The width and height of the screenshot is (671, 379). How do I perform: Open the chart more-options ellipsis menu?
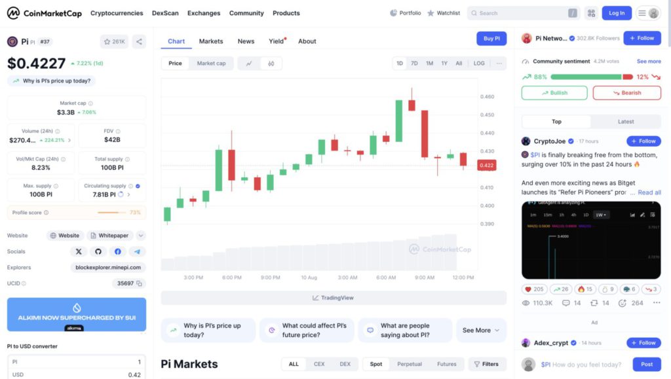click(499, 63)
